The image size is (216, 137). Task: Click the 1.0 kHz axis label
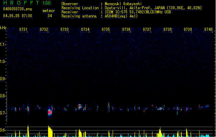[x=3, y=62]
